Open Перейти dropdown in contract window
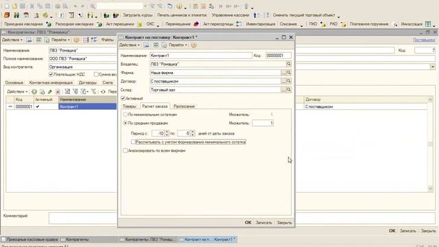 coord(178,45)
